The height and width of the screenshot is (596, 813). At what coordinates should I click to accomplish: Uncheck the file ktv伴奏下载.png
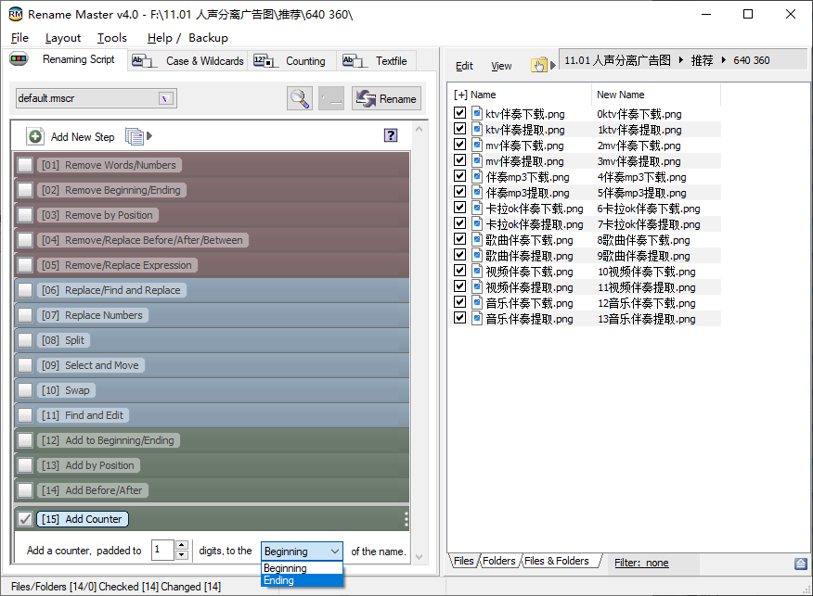459,113
